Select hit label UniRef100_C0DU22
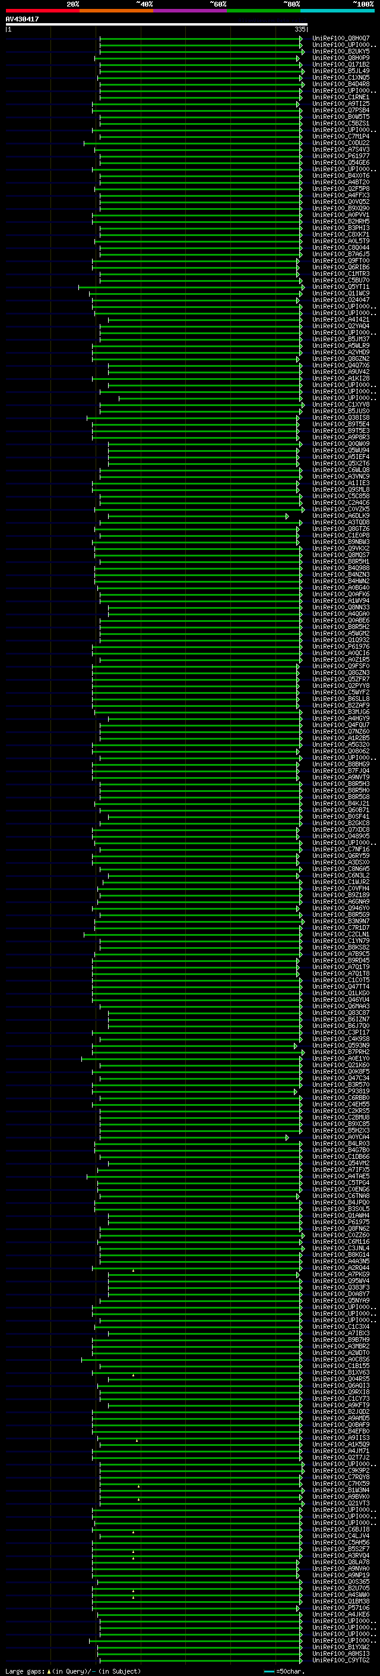380x1676 pixels. click(341, 143)
